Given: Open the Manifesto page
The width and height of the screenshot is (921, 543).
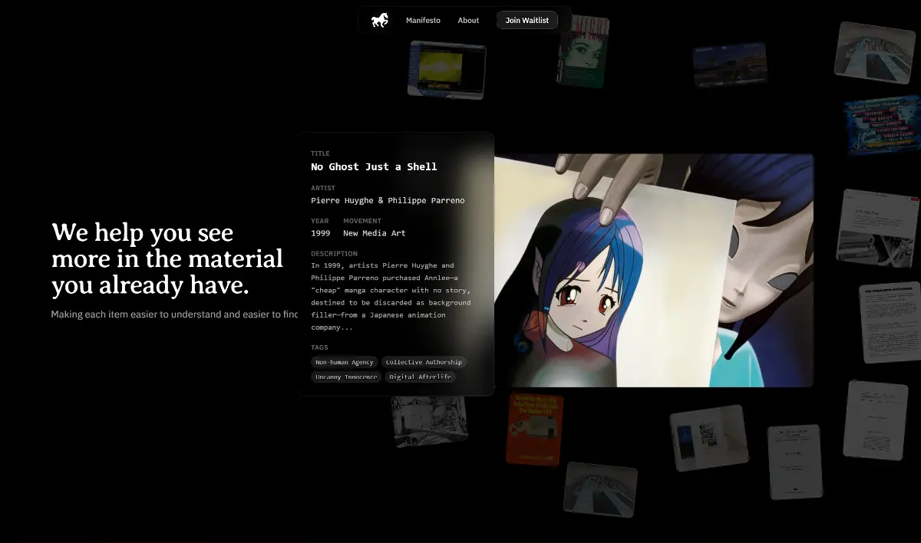Looking at the screenshot, I should (423, 20).
